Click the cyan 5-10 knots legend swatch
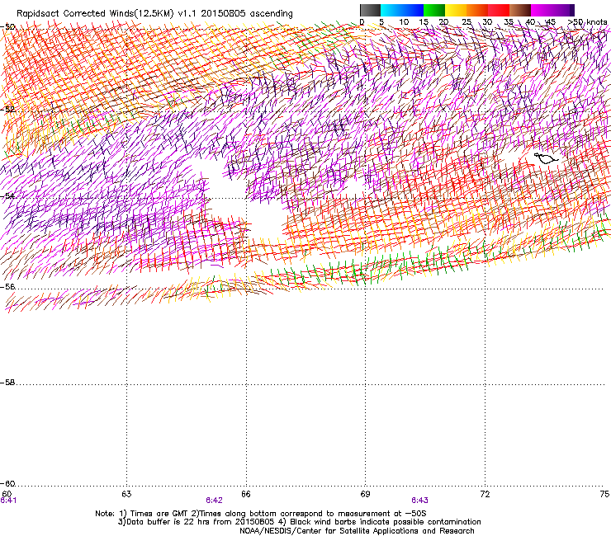Image resolution: width=611 pixels, height=536 pixels. [391, 10]
